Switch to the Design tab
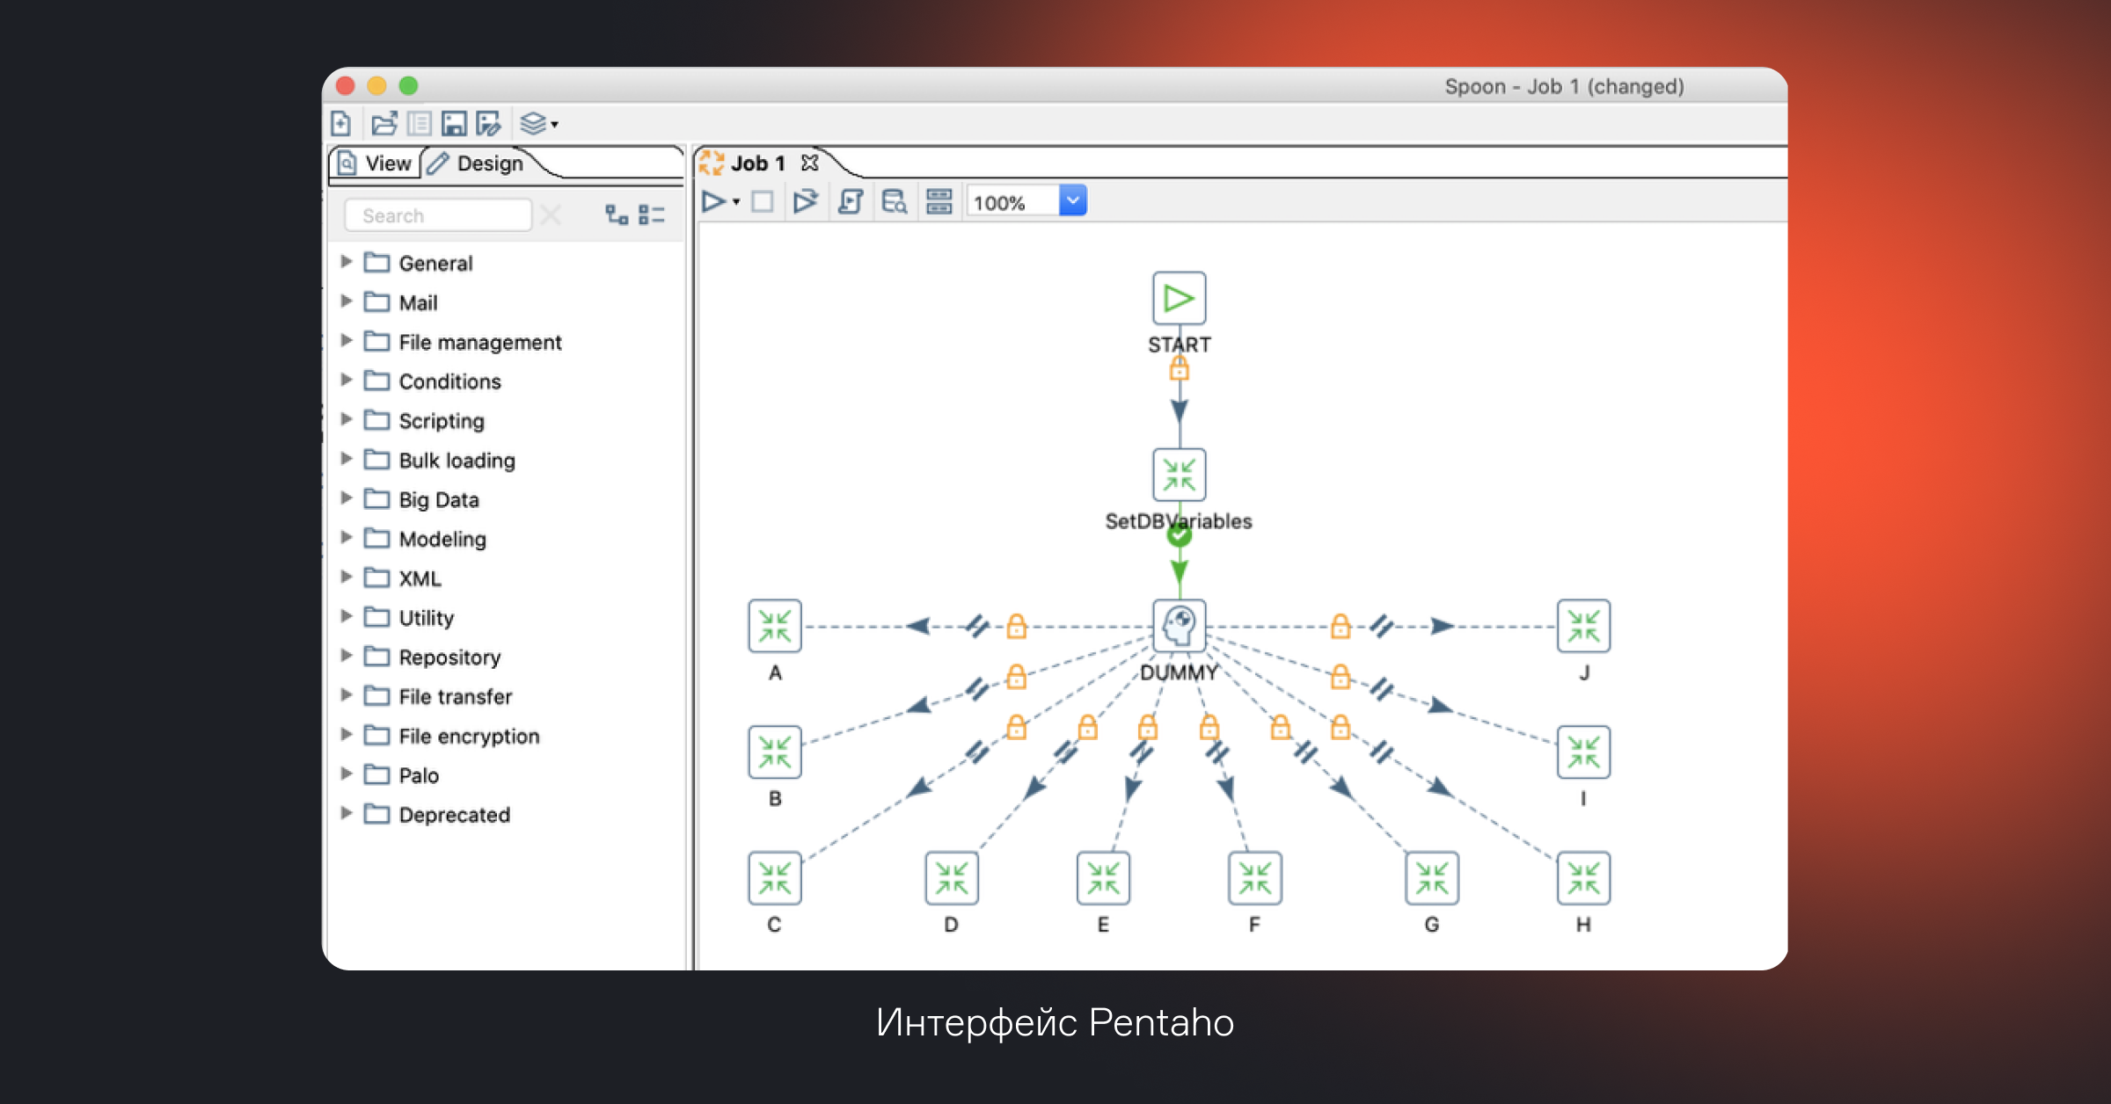2111x1104 pixels. coord(476,163)
